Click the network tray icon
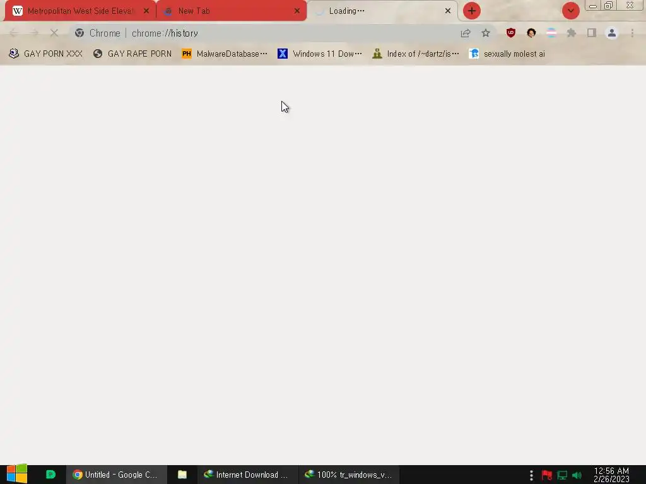 coord(562,475)
